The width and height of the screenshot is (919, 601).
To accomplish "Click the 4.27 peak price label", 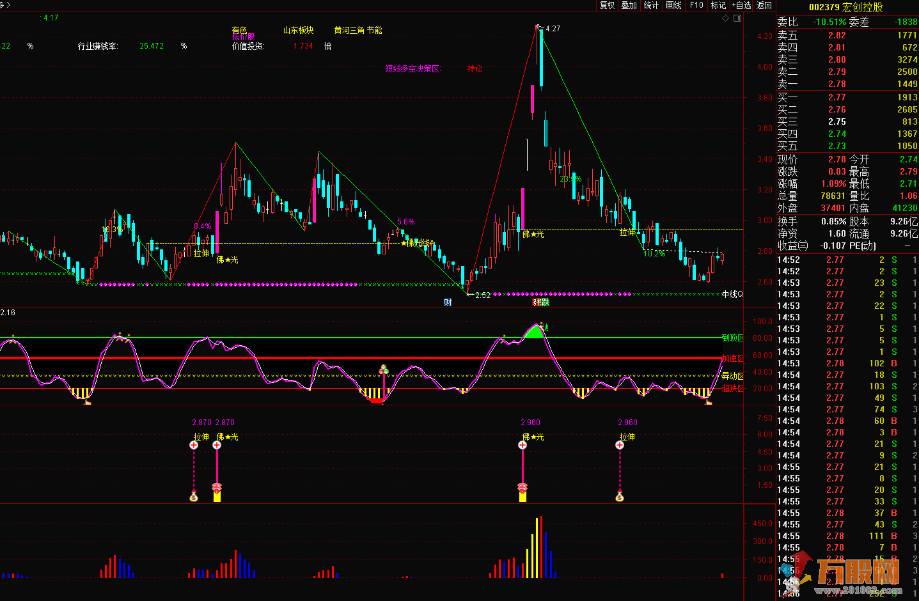I will 553,29.
